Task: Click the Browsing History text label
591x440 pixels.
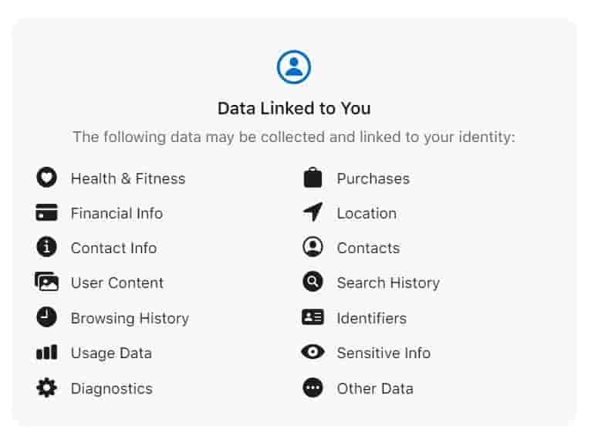Action: click(130, 318)
